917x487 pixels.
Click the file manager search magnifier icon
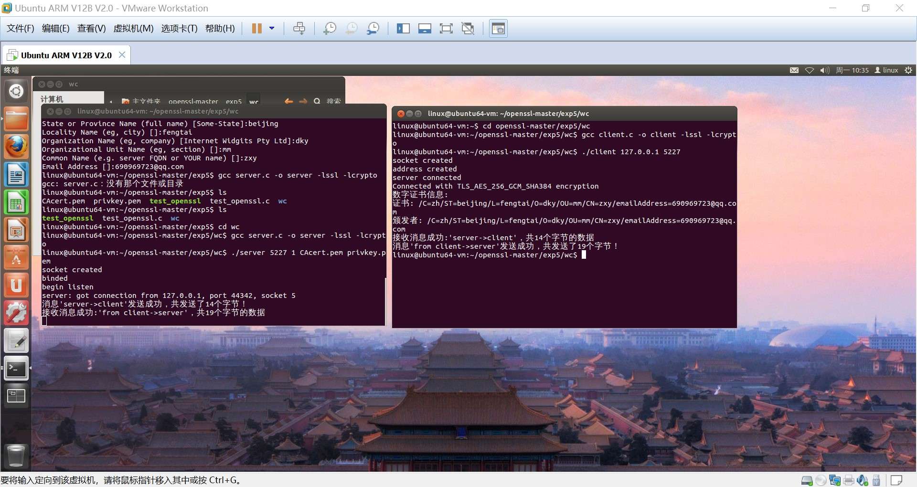(317, 101)
